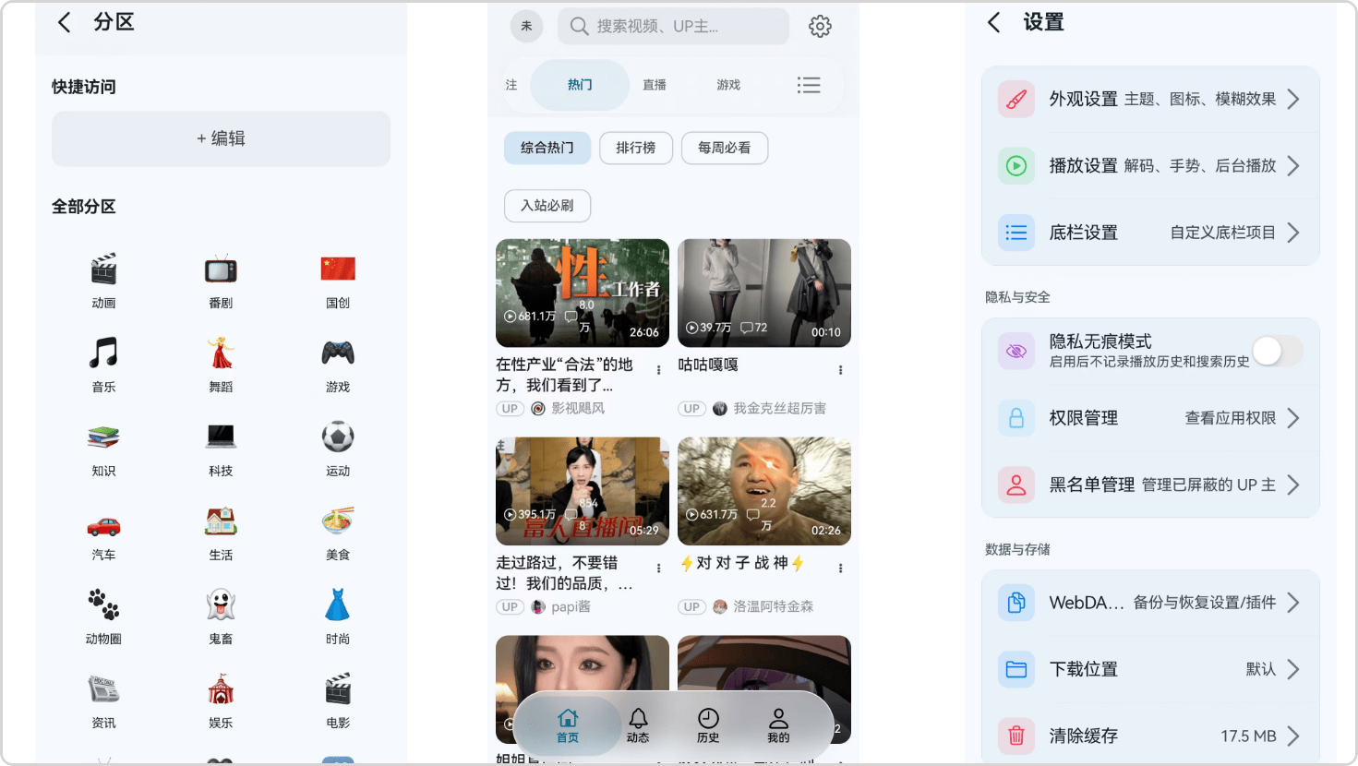Click the 搜索视频 search field
Image resolution: width=1358 pixels, height=766 pixels.
[673, 27]
